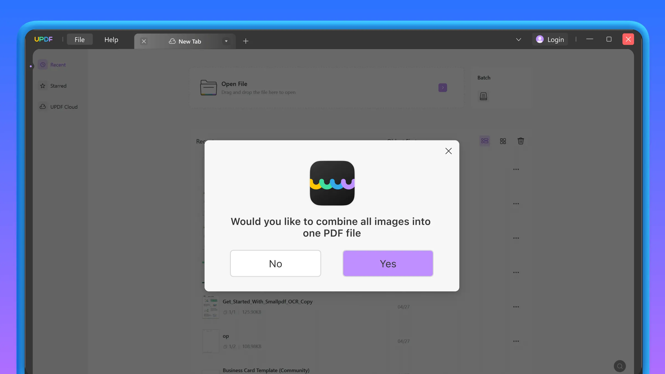Click the Login button
This screenshot has width=665, height=374.
pos(550,39)
